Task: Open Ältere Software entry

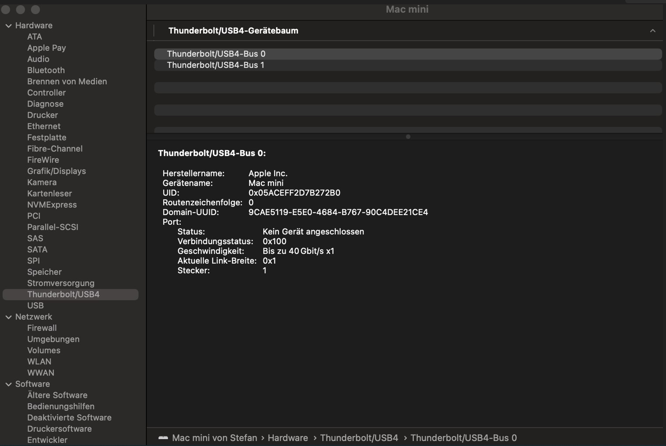Action: point(57,395)
